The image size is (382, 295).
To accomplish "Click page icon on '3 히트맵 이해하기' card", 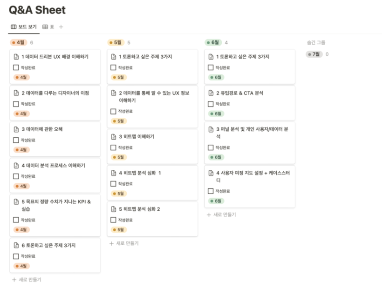I will pyautogui.click(x=113, y=137).
